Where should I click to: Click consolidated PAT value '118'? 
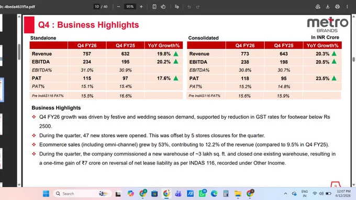pyautogui.click(x=245, y=79)
